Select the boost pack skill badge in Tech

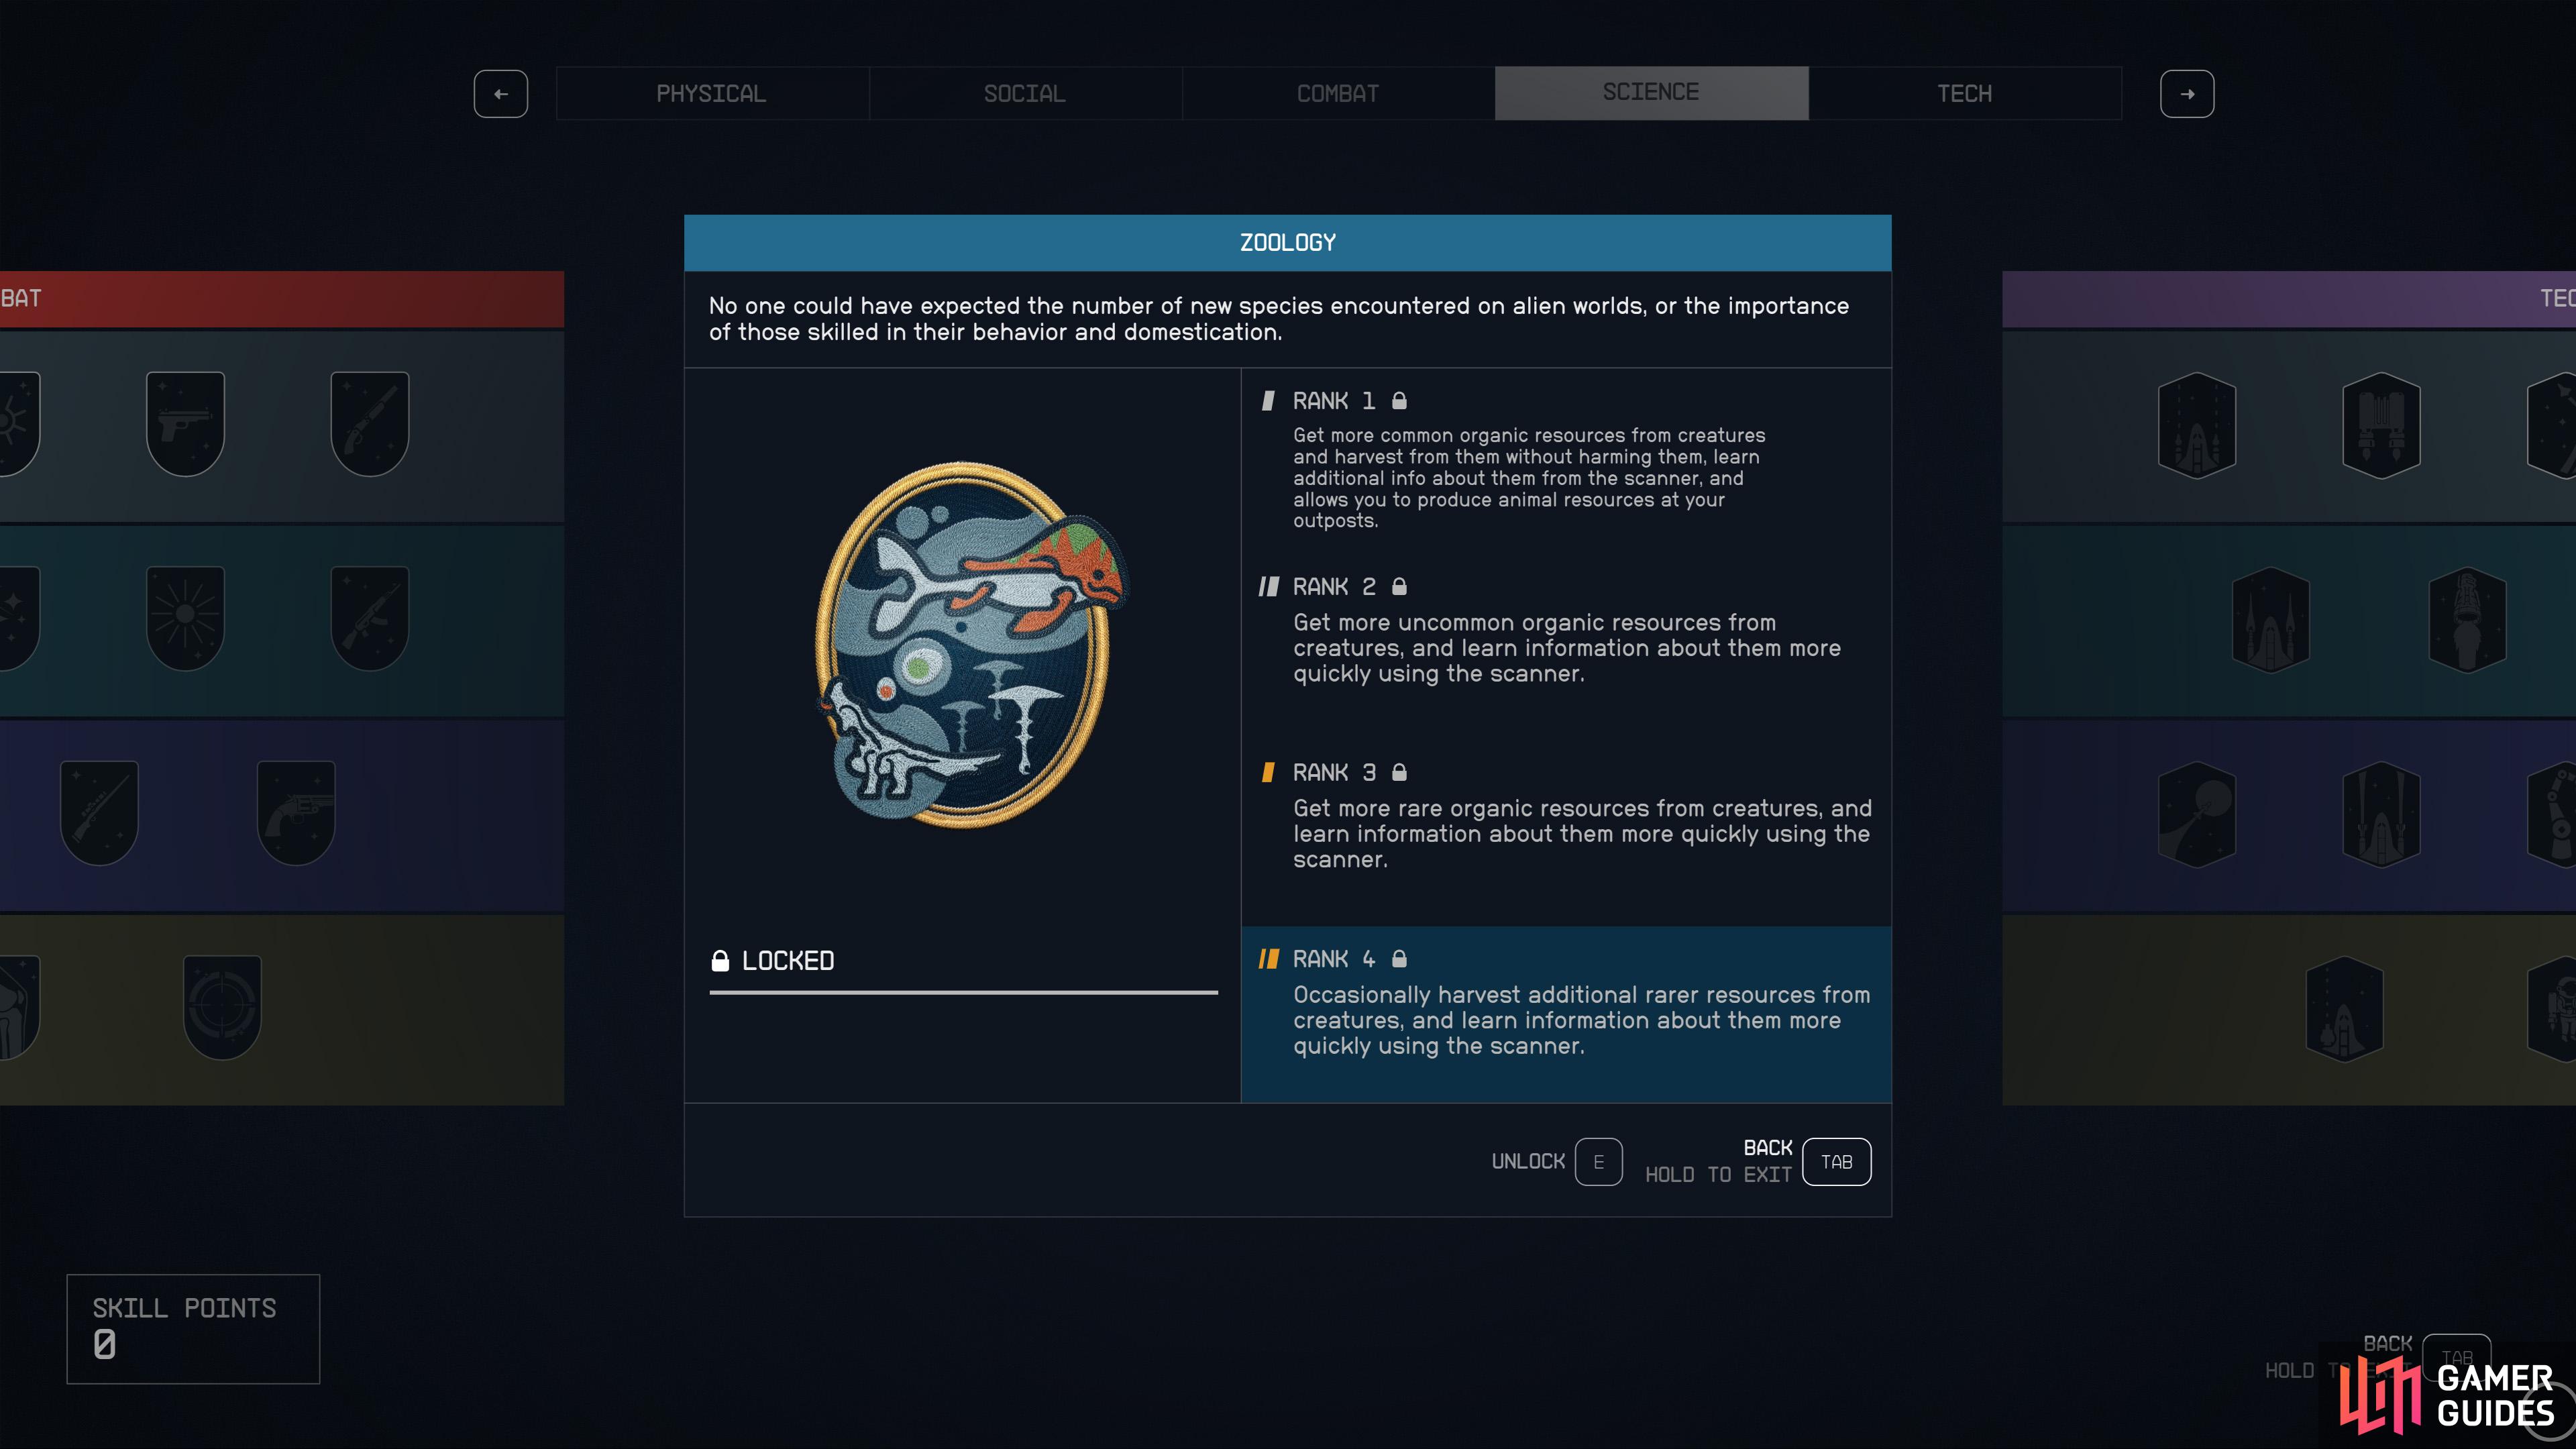(2381, 425)
